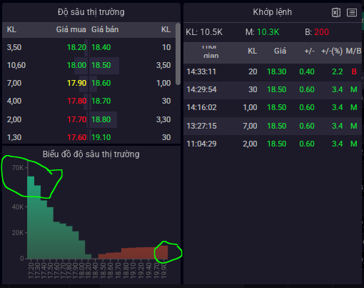Image resolution: width=364 pixels, height=288 pixels.
Task: Click the Giá mua column header
Action: click(71, 29)
